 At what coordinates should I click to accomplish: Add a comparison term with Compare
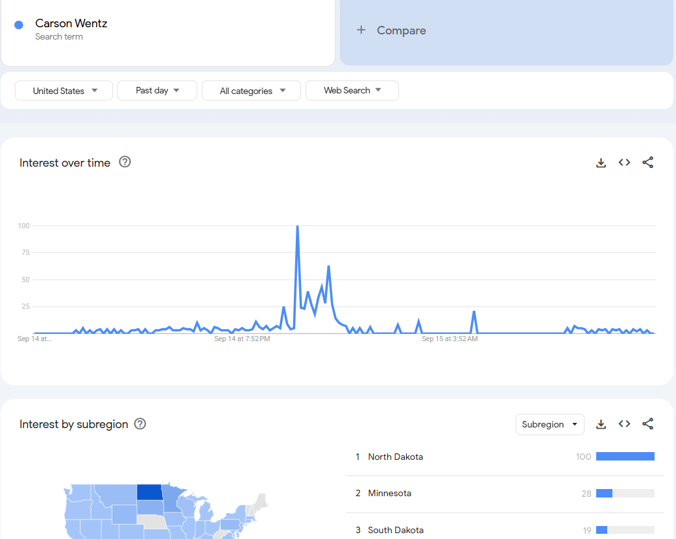tap(506, 31)
